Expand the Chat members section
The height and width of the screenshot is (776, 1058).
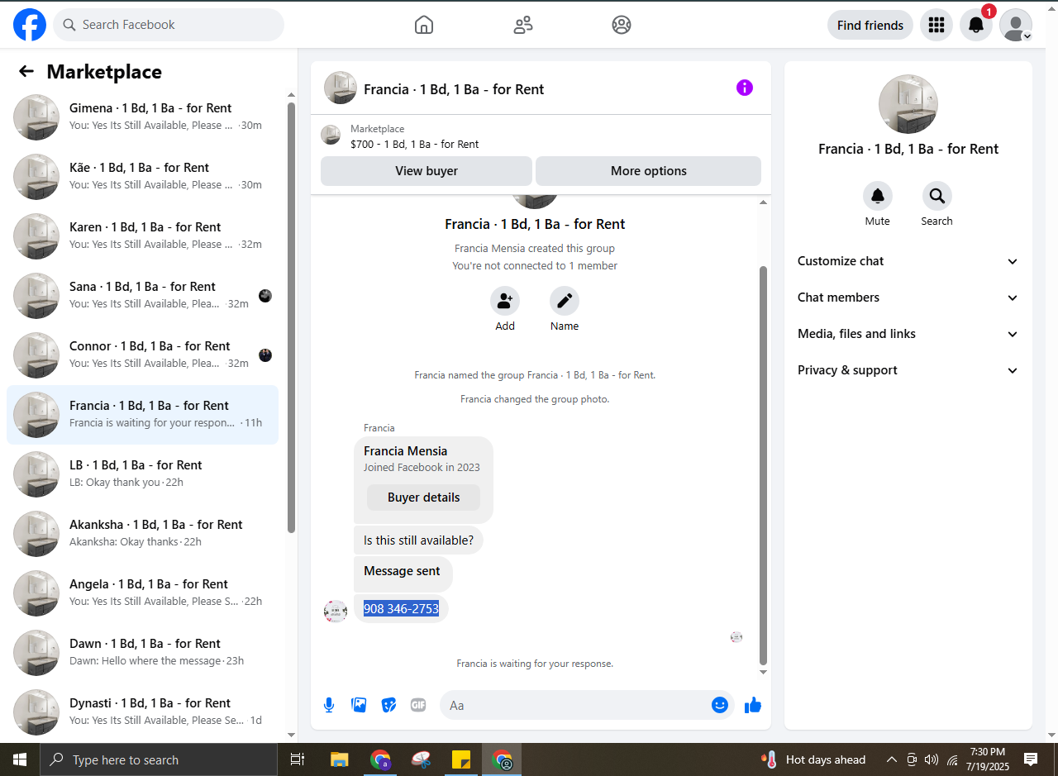coord(908,298)
